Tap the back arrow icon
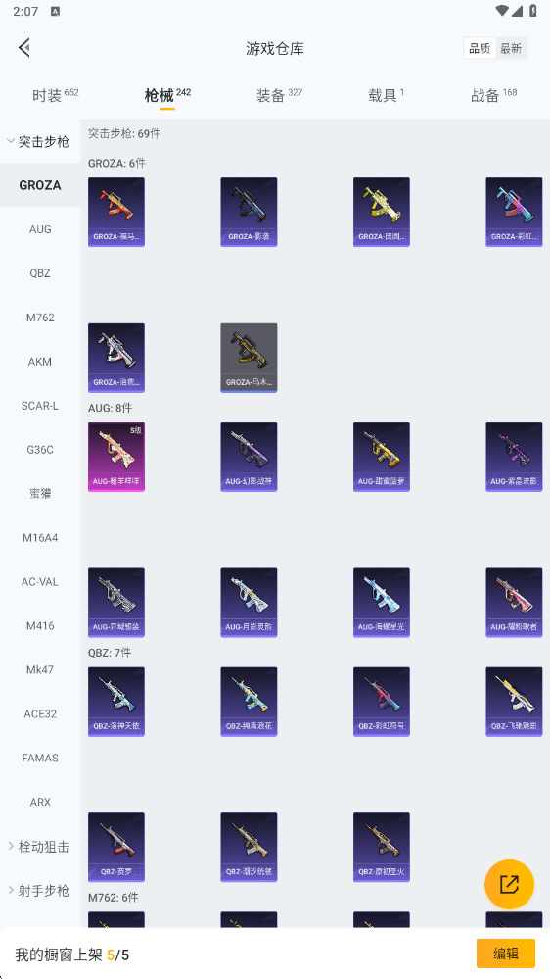The image size is (550, 979). [x=24, y=48]
